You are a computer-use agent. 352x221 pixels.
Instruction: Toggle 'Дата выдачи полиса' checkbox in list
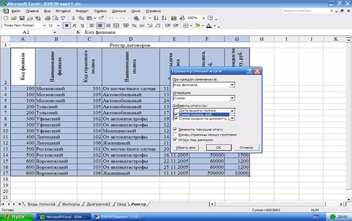click(176, 111)
